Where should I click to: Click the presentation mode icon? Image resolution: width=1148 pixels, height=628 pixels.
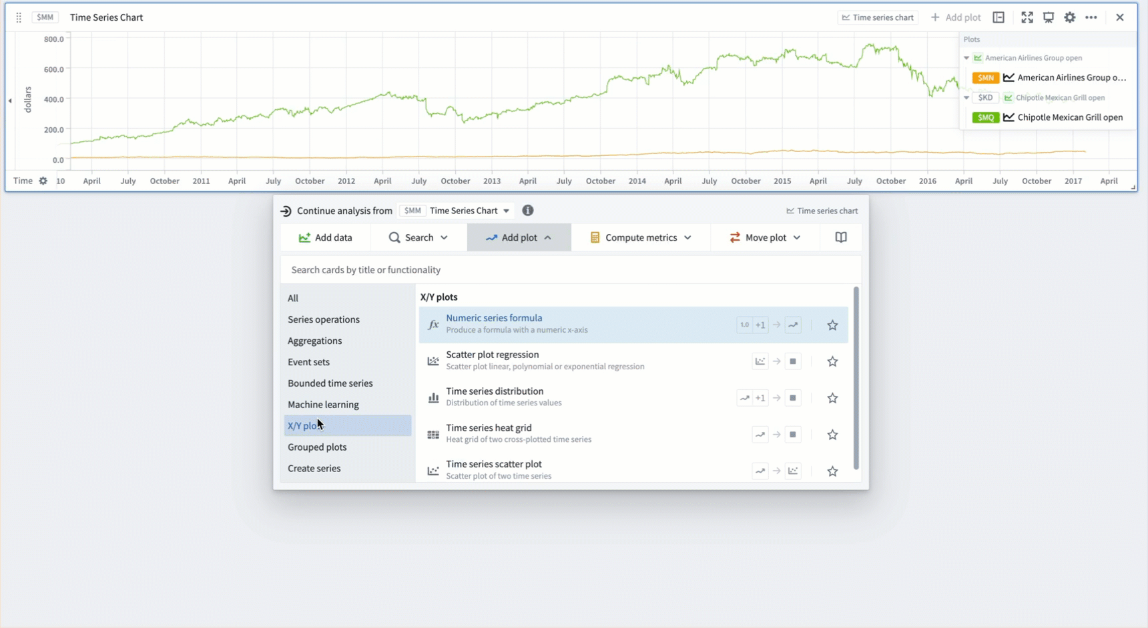point(1049,17)
